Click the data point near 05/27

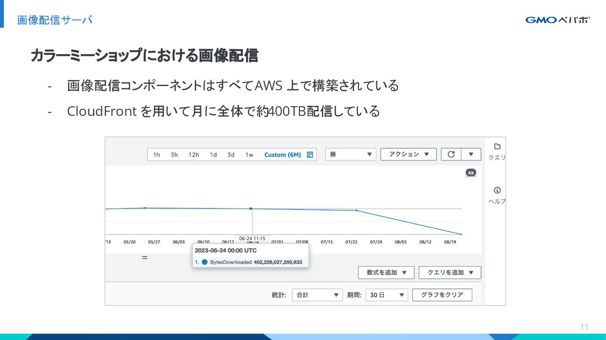145,208
